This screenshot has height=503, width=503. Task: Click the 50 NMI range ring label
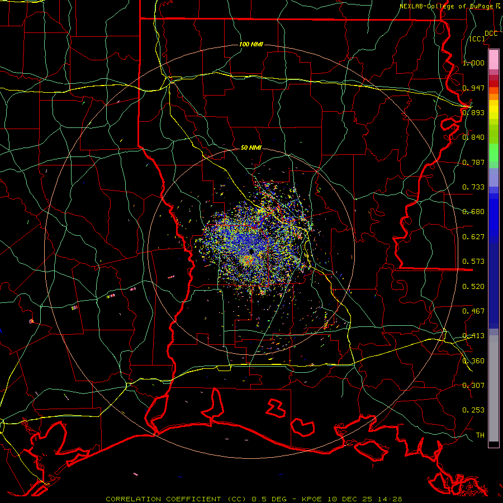[251, 148]
